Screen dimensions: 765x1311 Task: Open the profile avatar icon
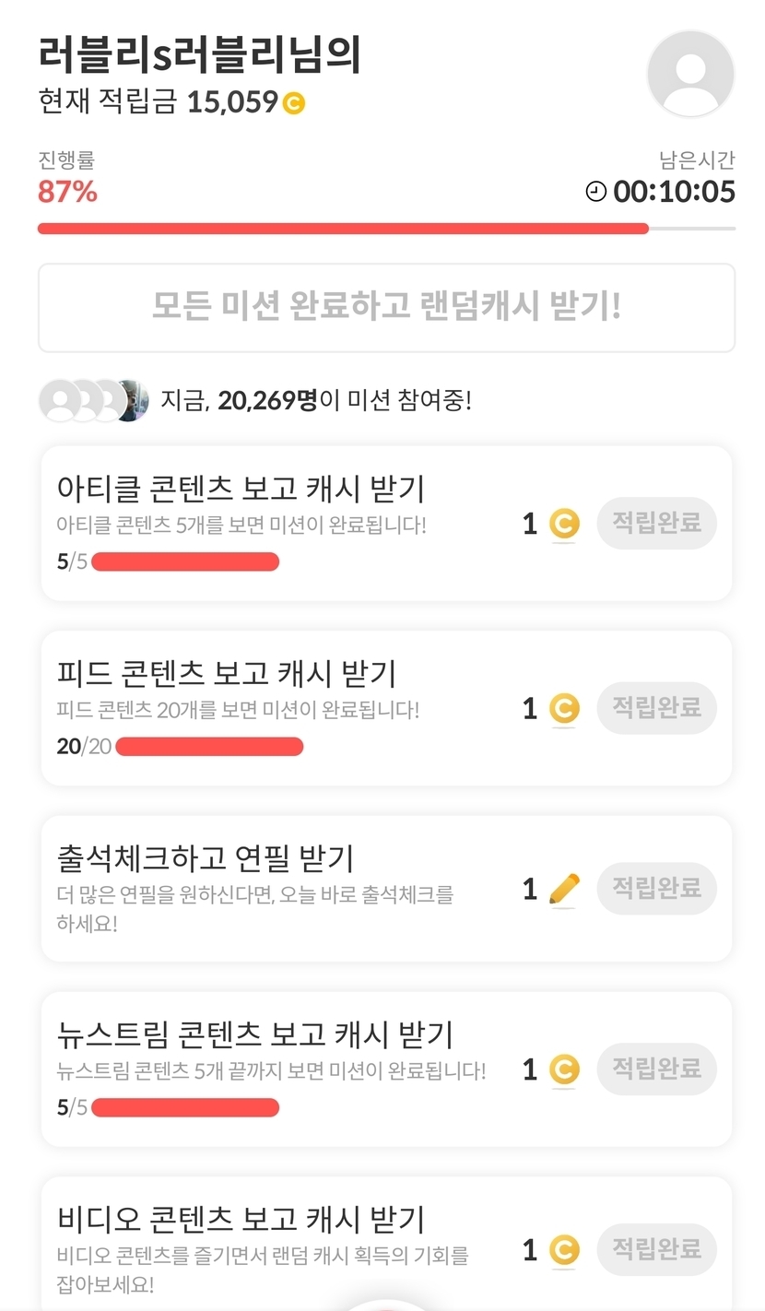tap(690, 74)
